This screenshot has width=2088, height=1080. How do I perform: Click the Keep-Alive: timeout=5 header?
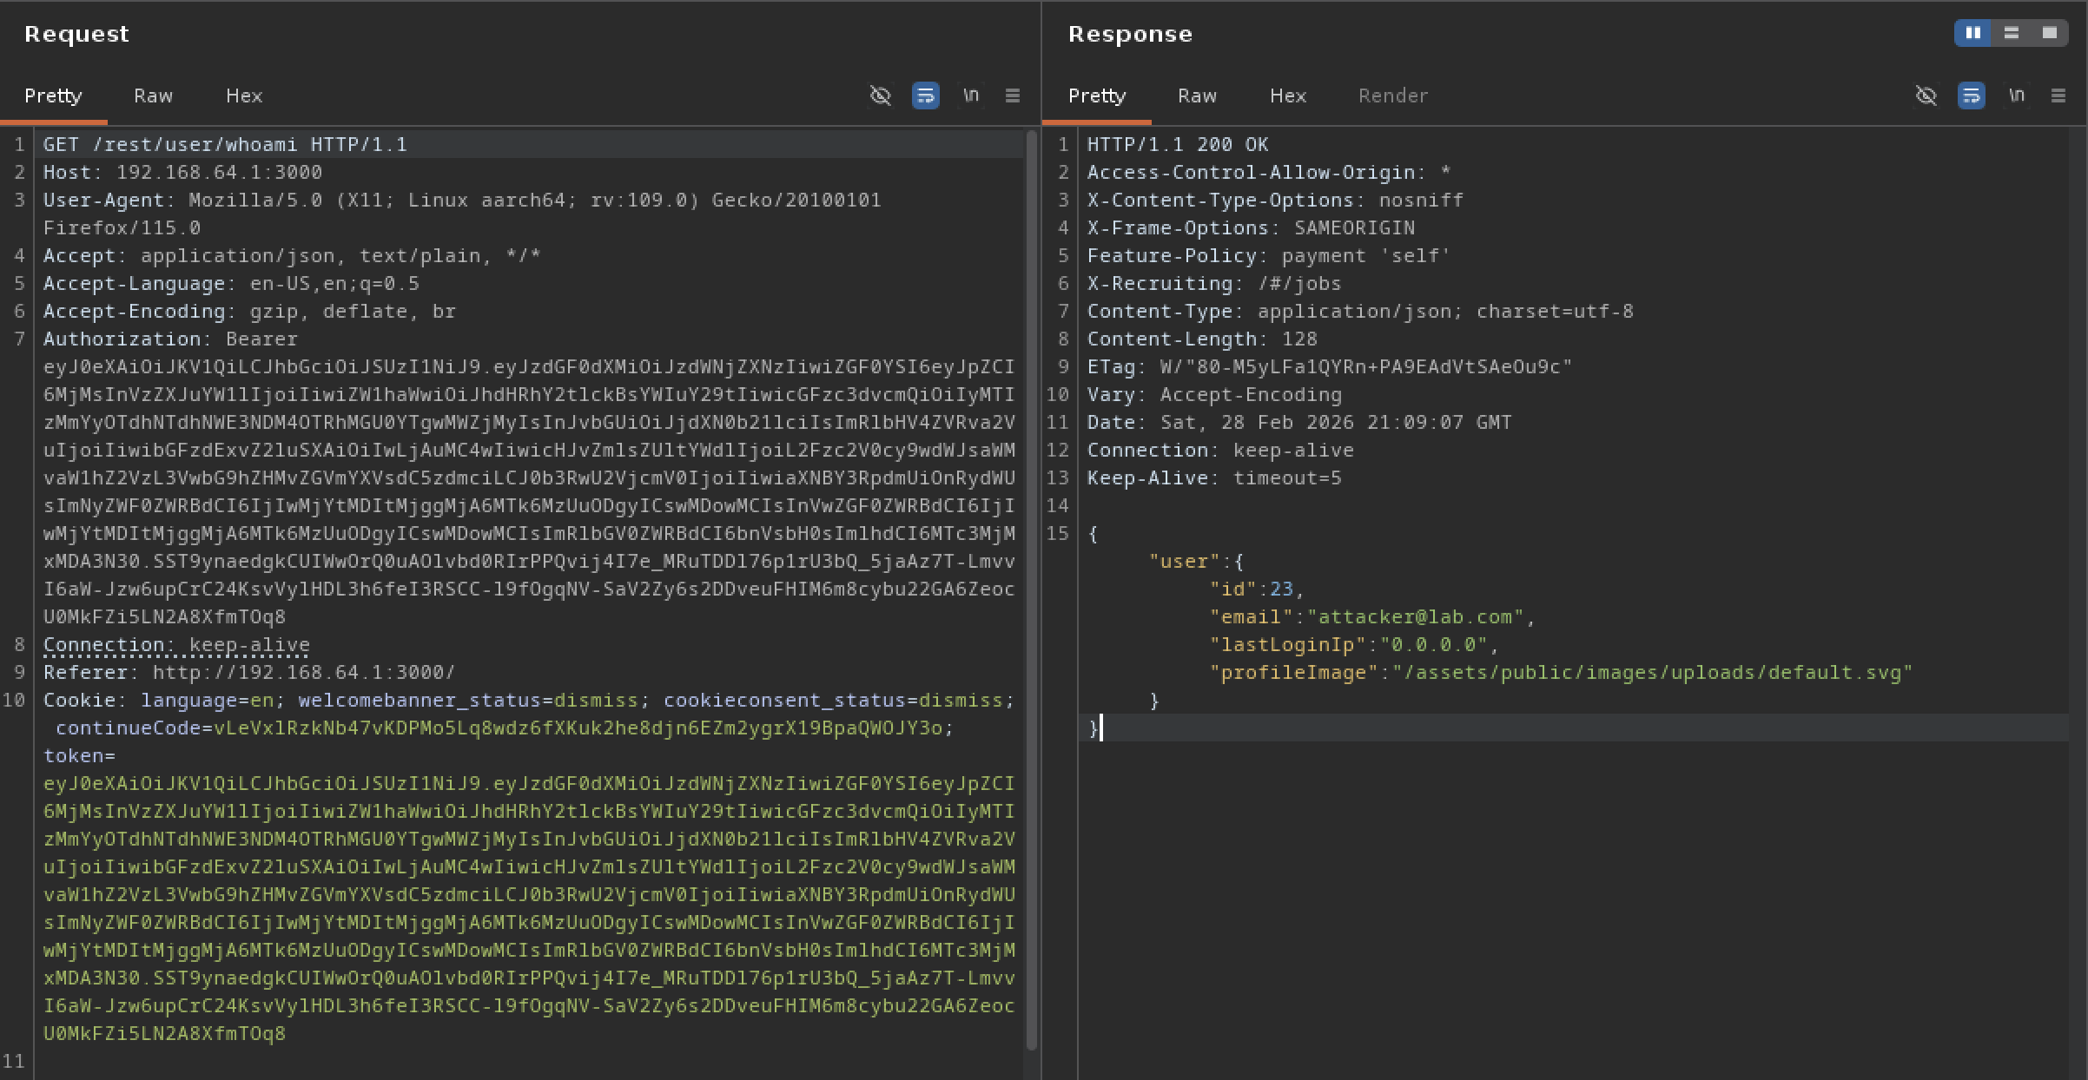click(1214, 477)
